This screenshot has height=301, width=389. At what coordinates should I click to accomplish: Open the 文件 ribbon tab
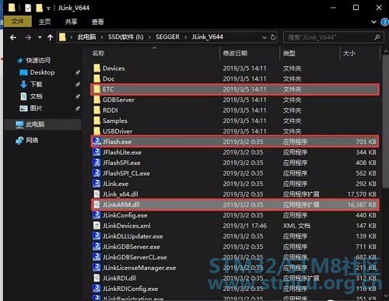click(x=18, y=22)
